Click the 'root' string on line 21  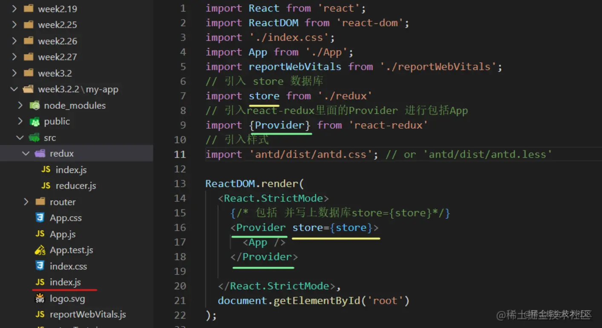pyautogui.click(x=385, y=301)
